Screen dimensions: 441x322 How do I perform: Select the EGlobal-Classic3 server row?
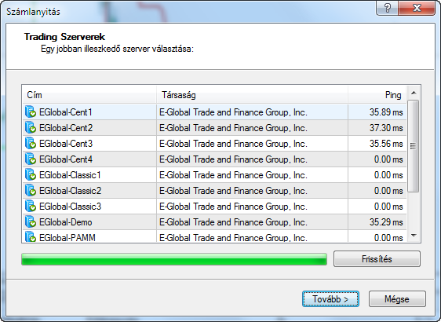tap(214, 207)
